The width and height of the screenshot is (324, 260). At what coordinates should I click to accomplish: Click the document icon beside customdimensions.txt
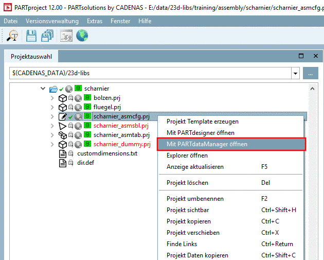click(x=63, y=154)
